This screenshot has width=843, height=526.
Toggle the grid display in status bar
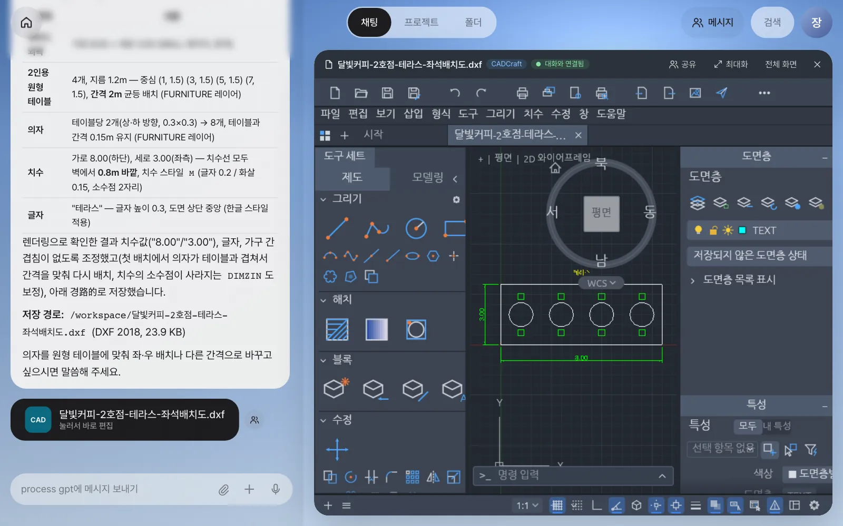coord(557,505)
